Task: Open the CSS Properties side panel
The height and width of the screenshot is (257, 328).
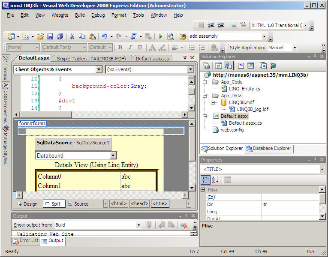Action: 6,103
